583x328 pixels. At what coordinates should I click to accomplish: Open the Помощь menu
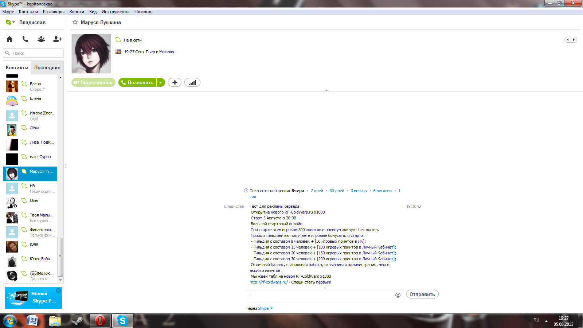coord(143,12)
